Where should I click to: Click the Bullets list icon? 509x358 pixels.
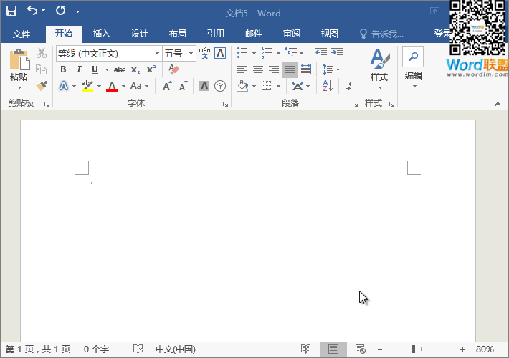[x=242, y=52]
